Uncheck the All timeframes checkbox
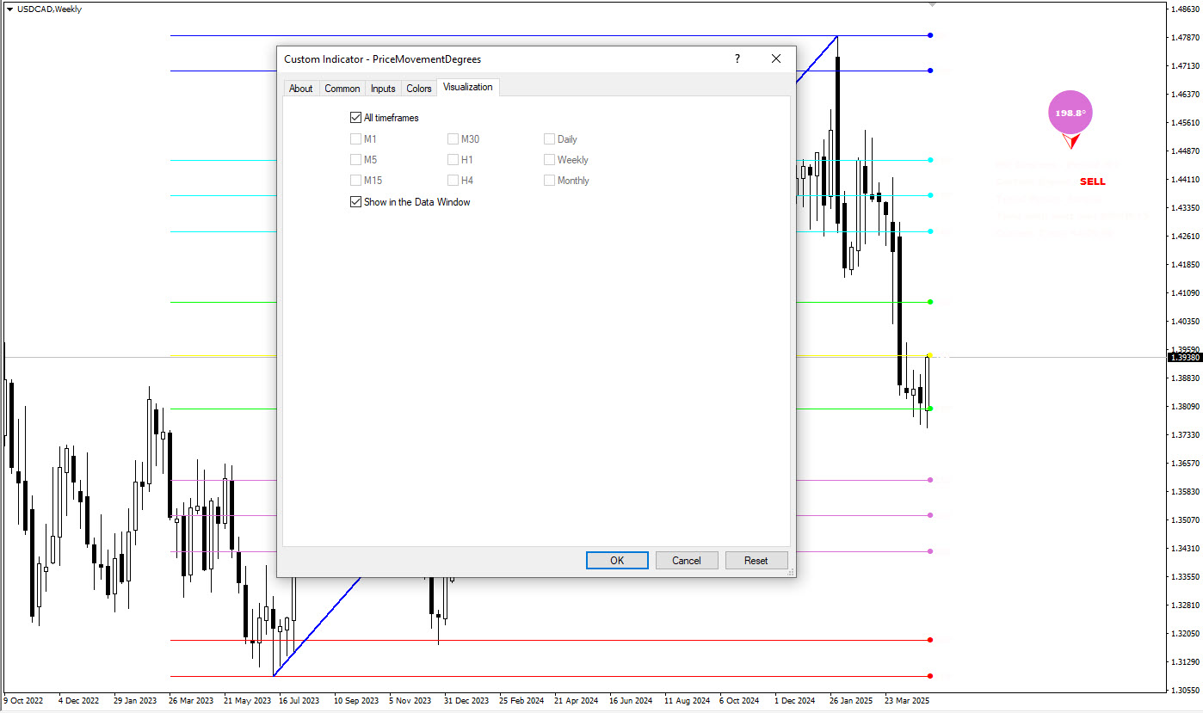This screenshot has height=713, width=1203. click(x=355, y=118)
